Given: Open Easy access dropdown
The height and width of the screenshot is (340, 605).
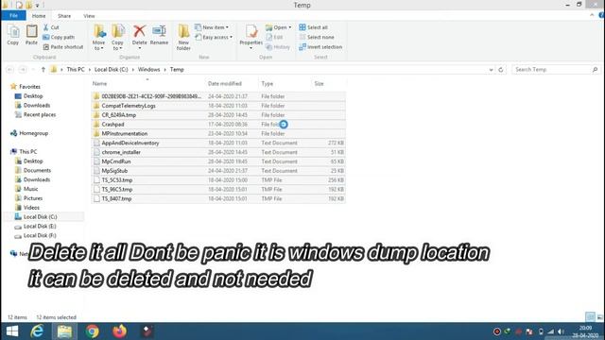Looking at the screenshot, I should [x=214, y=37].
